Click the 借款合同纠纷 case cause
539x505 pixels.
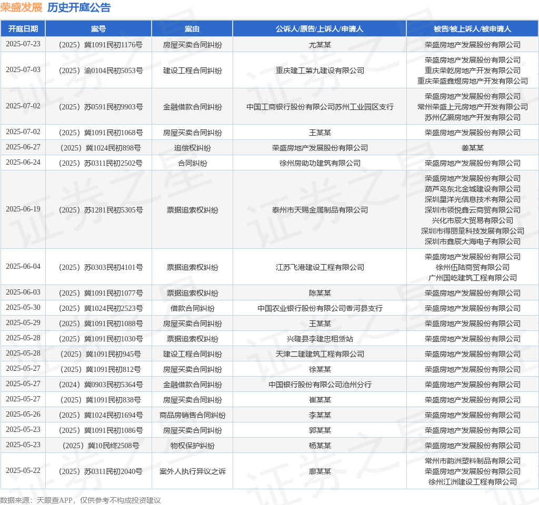tap(192, 308)
